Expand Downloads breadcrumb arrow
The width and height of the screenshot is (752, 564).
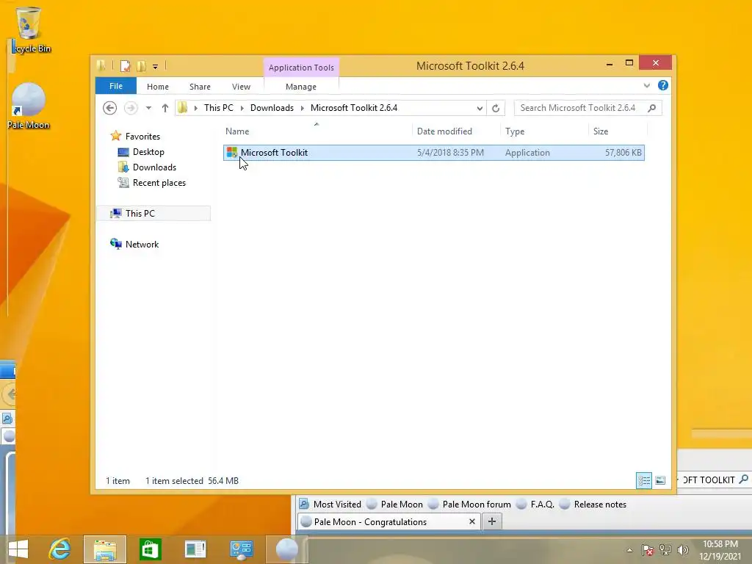[302, 108]
